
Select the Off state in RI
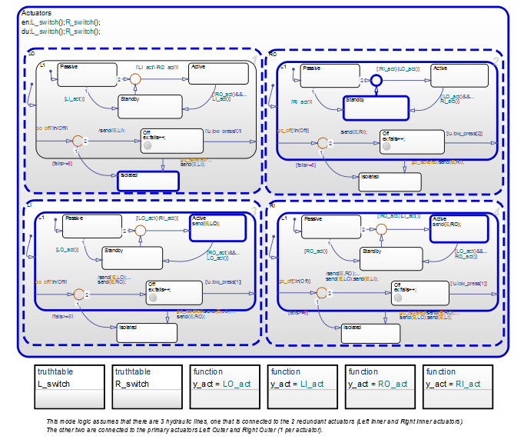pyautogui.click(x=420, y=293)
